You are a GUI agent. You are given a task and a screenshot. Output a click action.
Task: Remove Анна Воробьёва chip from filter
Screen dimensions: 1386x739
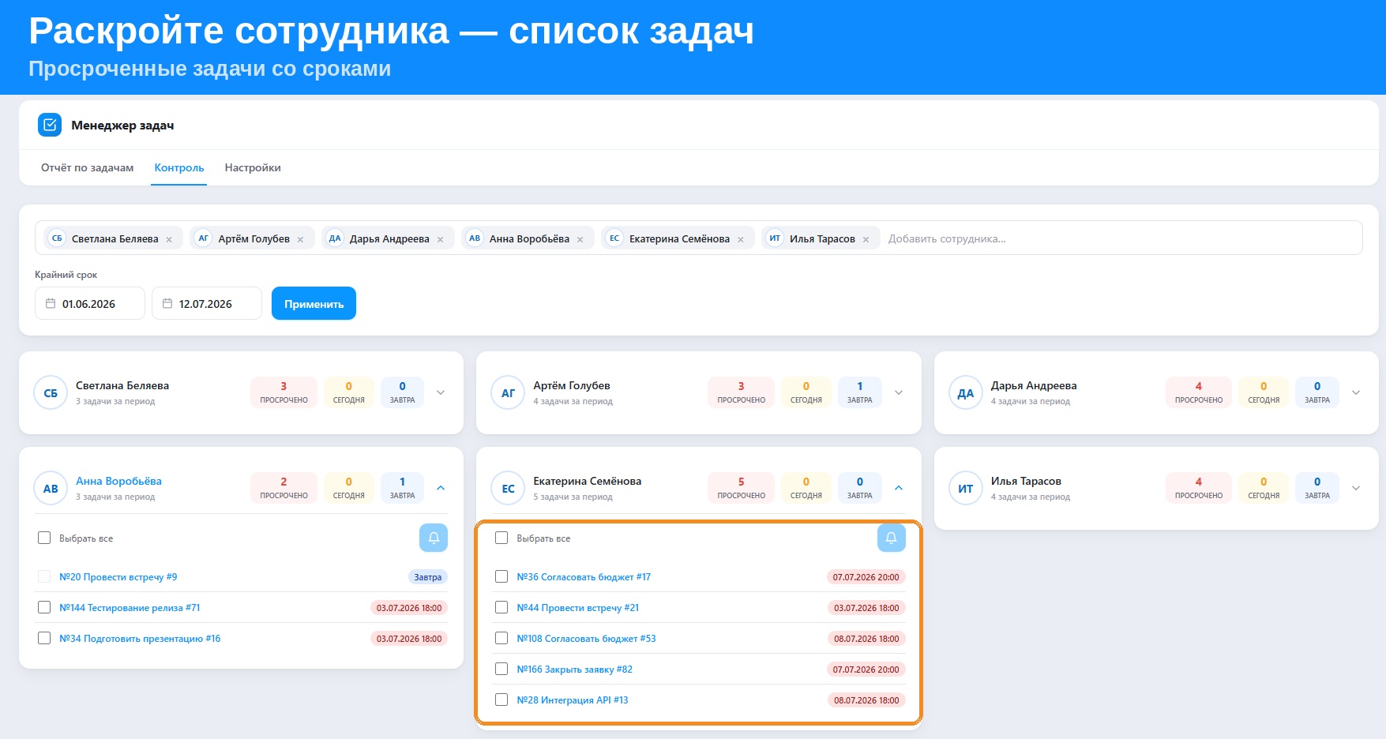click(580, 239)
